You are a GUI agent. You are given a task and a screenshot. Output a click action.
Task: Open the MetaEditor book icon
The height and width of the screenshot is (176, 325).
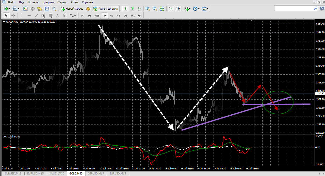(88, 9)
